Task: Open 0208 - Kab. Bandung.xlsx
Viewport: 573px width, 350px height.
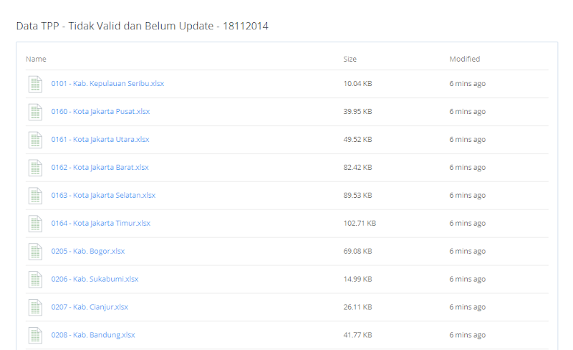Action: [x=93, y=335]
